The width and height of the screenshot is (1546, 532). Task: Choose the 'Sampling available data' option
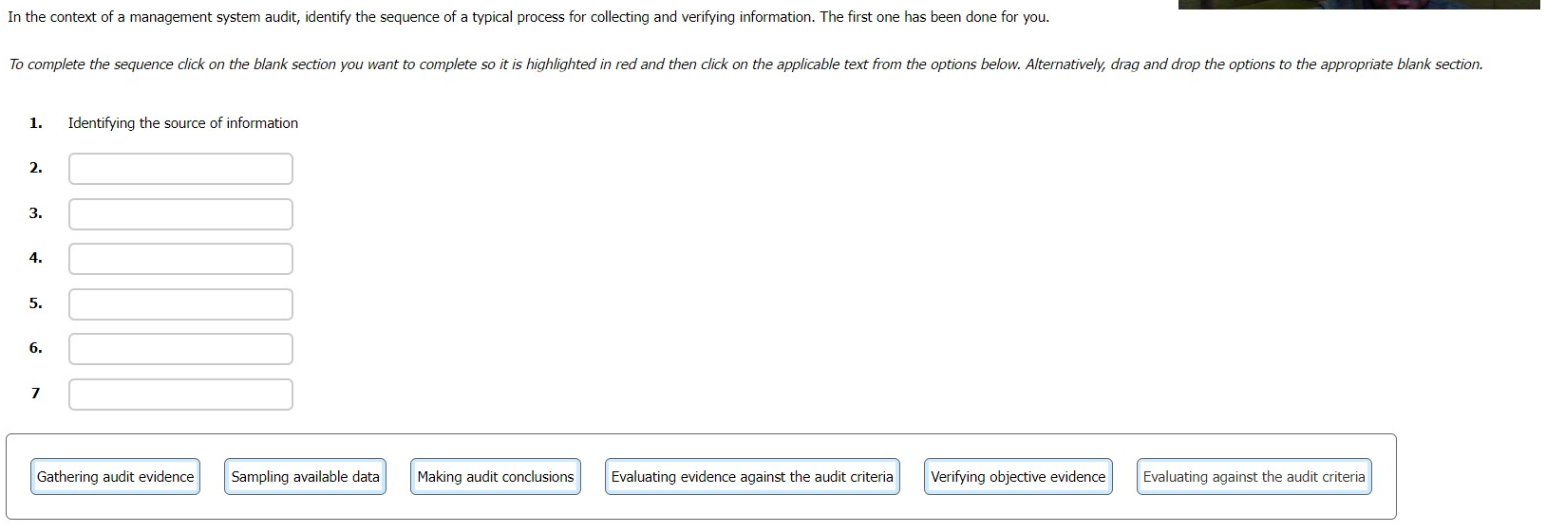click(x=305, y=477)
